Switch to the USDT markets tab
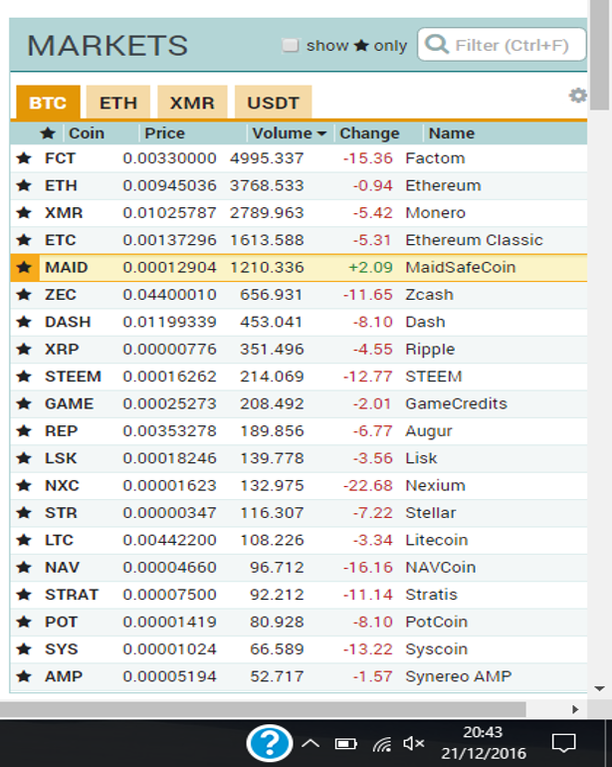612x767 pixels. point(274,103)
